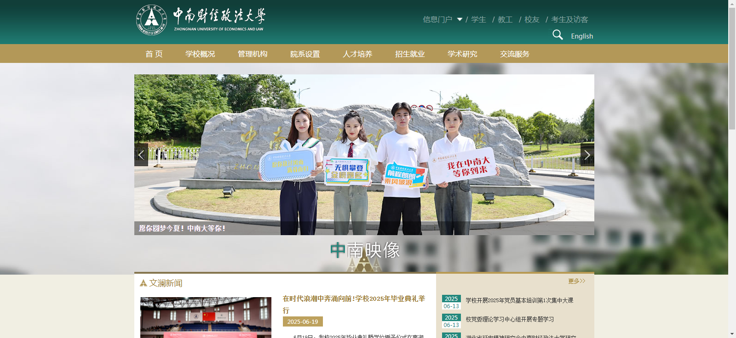Click 更多>> to see more news

tap(576, 281)
